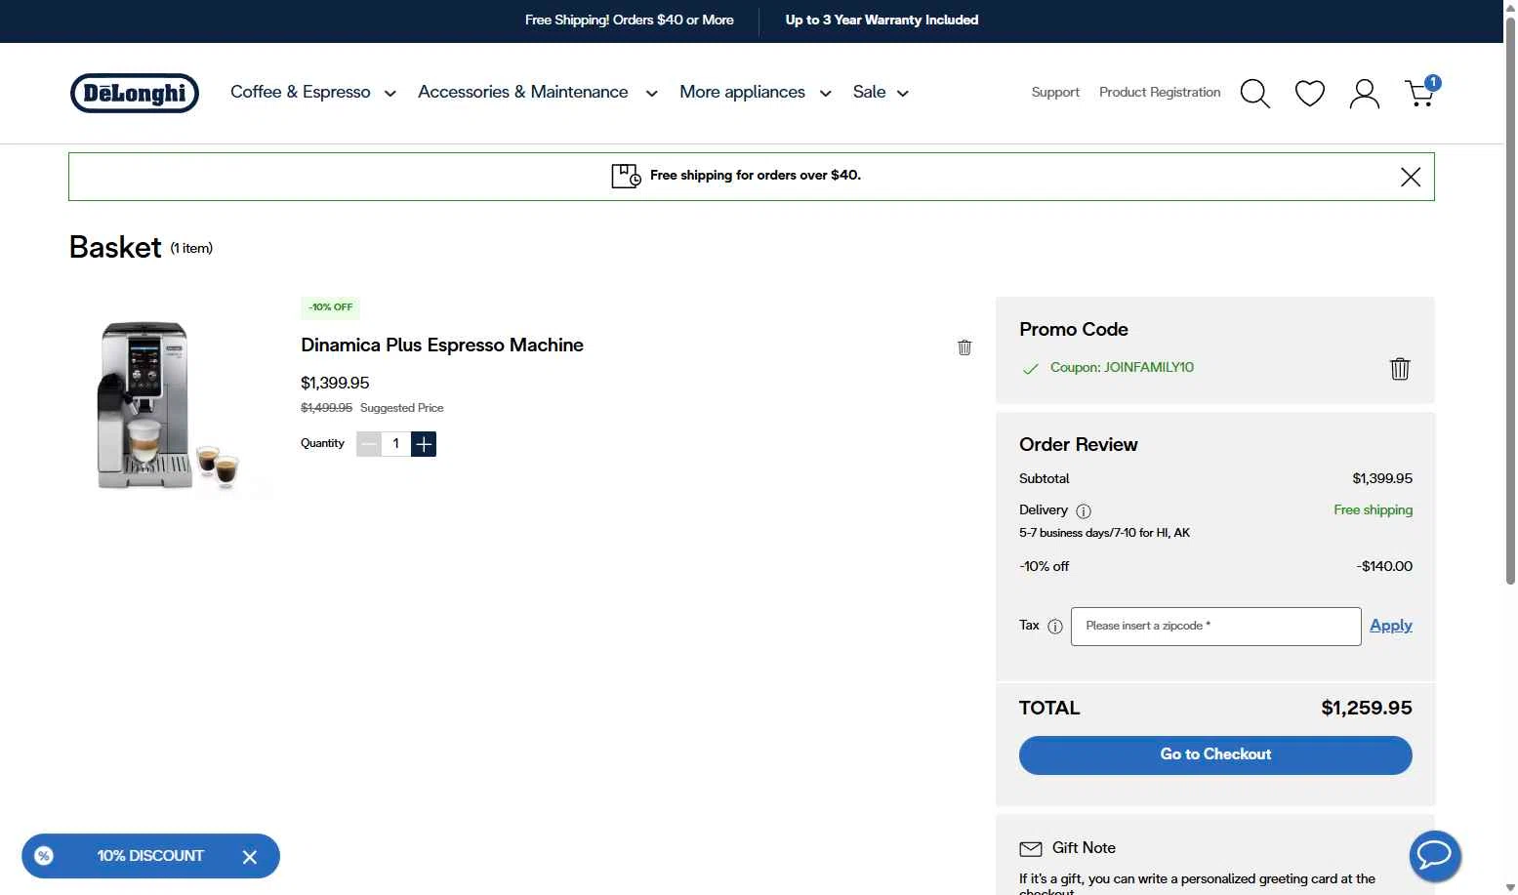Viewport: 1518px width, 895px height.
Task: Remove Dinamica Plus from basket via trash icon
Action: click(x=964, y=347)
